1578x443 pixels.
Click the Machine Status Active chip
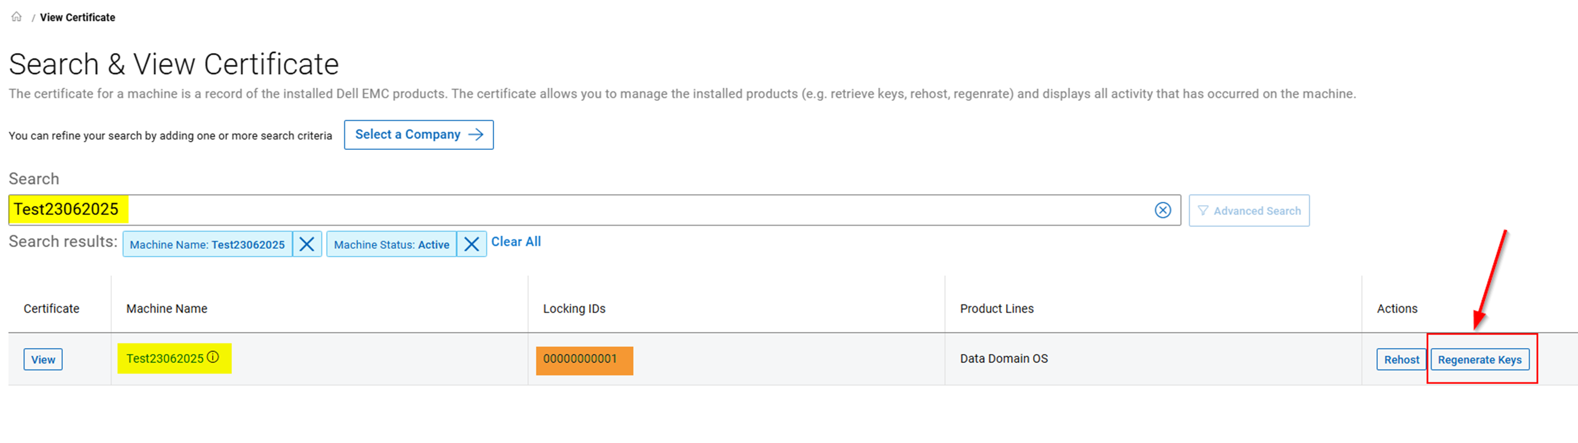click(x=391, y=244)
